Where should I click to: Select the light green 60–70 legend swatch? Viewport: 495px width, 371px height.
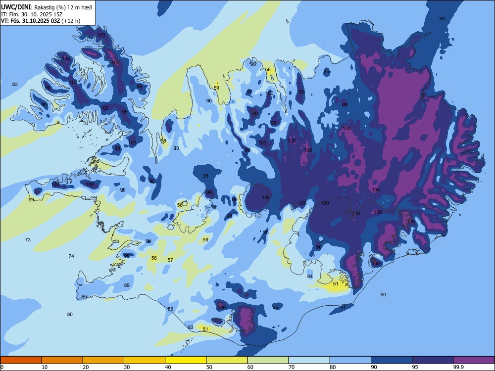click(x=268, y=360)
